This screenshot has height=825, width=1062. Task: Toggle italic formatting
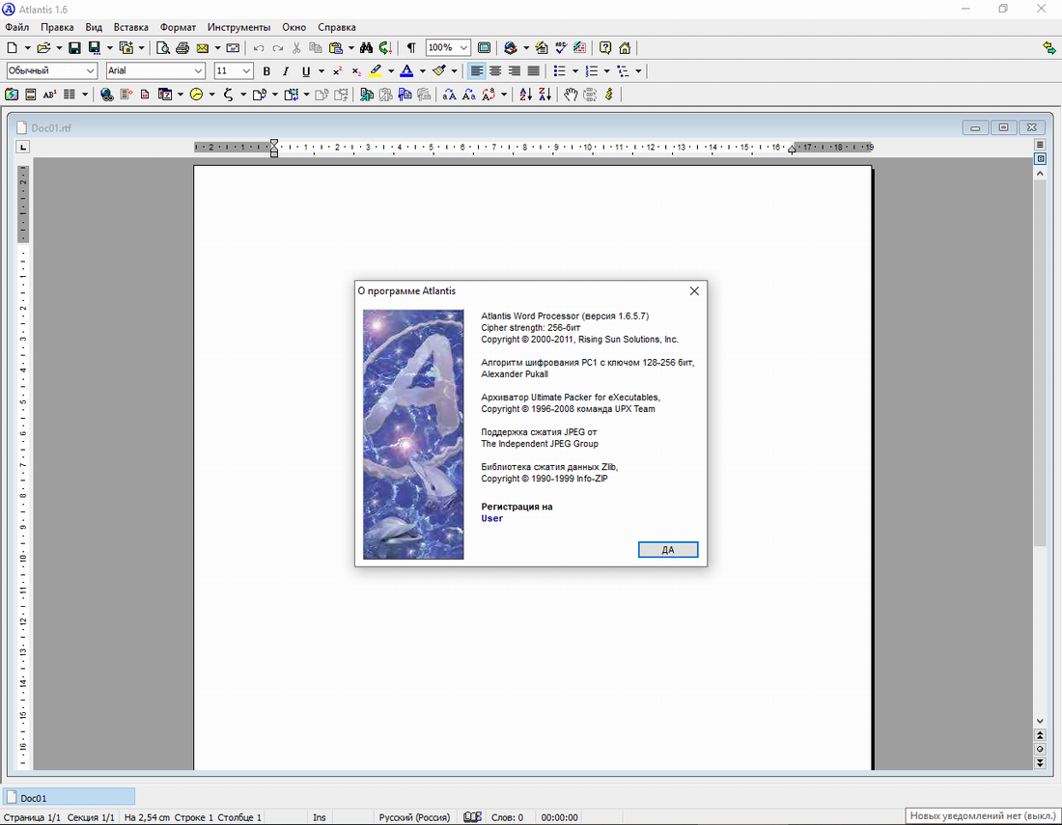coord(286,71)
